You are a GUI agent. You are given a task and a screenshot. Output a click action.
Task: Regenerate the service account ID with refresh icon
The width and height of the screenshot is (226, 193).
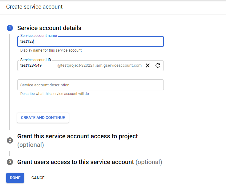(158, 65)
